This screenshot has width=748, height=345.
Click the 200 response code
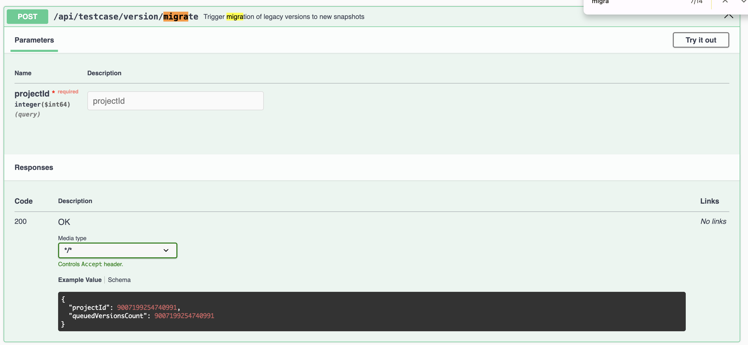pyautogui.click(x=20, y=221)
